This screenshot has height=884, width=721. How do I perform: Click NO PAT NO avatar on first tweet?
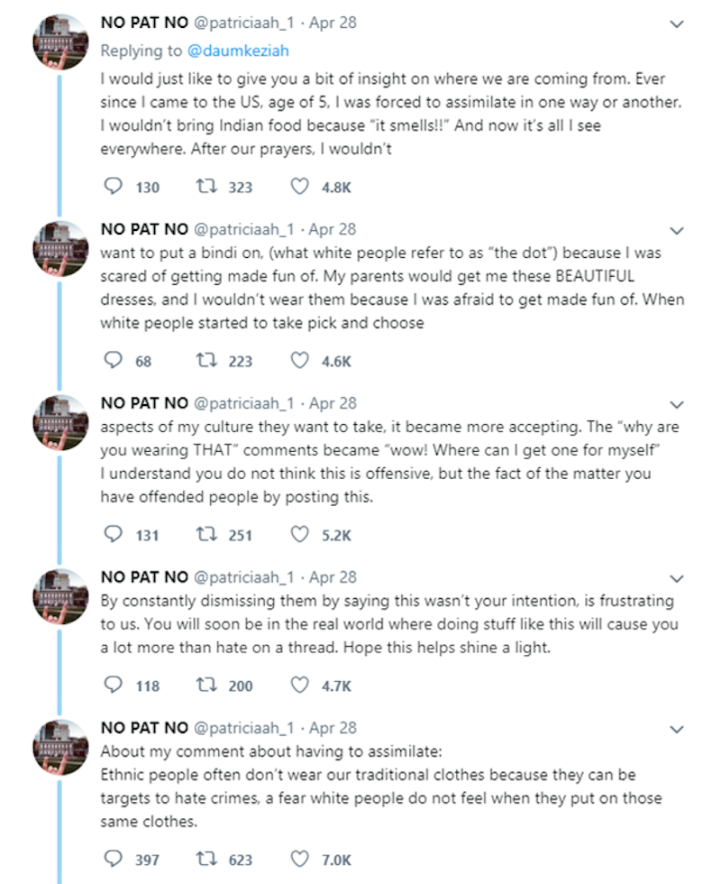(61, 42)
